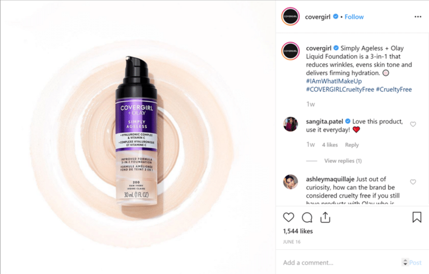
Task: Reply to sangita.patel's comment
Action: click(x=351, y=145)
